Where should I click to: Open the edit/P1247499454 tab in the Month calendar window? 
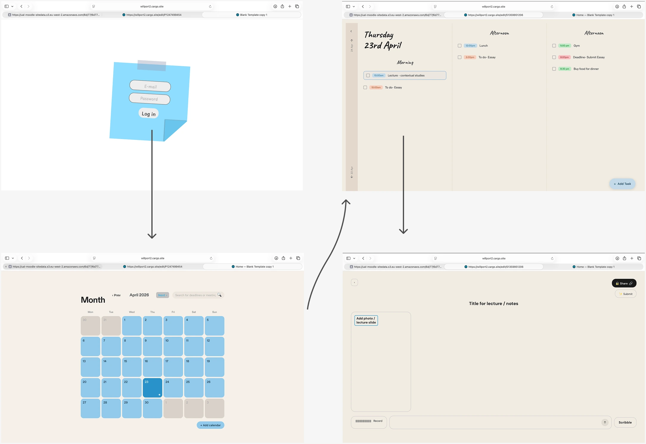153,267
